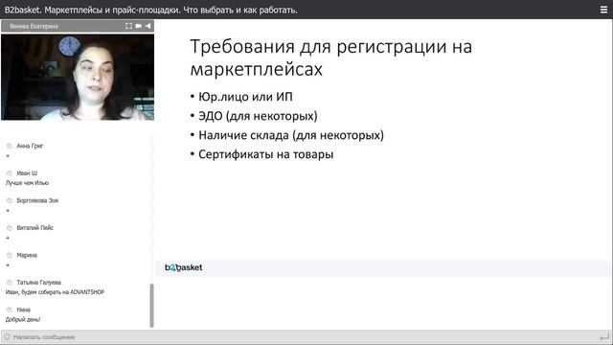Screen dimensions: 613x345
Task: Click the chat panel scrollbar thumb
Action: click(151, 306)
